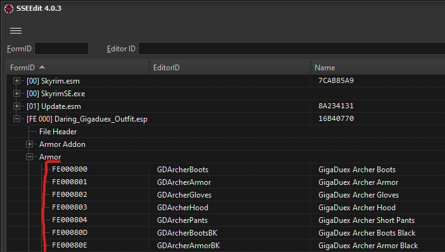Screen dimensions: 445x252
Task: Select record FE000802
Action: (70, 194)
